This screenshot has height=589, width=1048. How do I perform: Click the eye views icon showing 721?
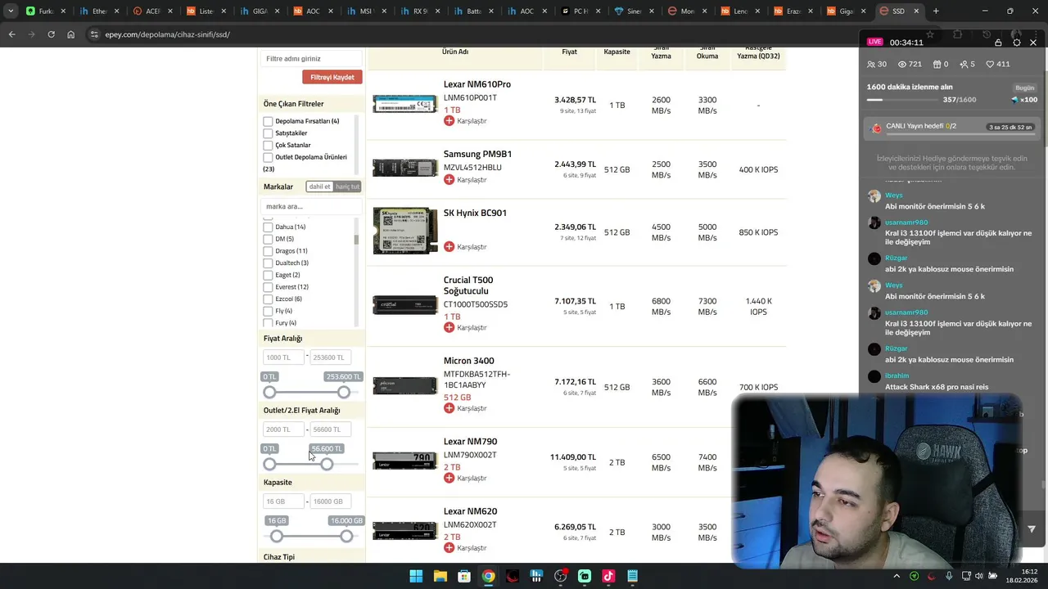[902, 64]
